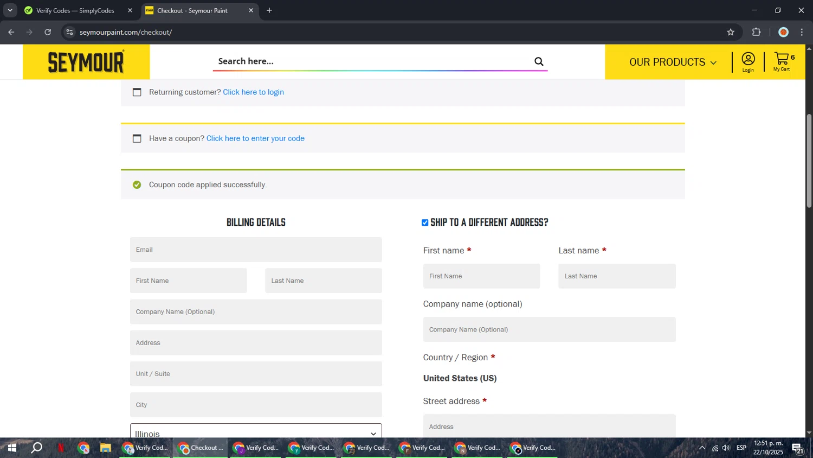This screenshot has height=458, width=813.
Task: Click the billing Address field
Action: [256, 343]
